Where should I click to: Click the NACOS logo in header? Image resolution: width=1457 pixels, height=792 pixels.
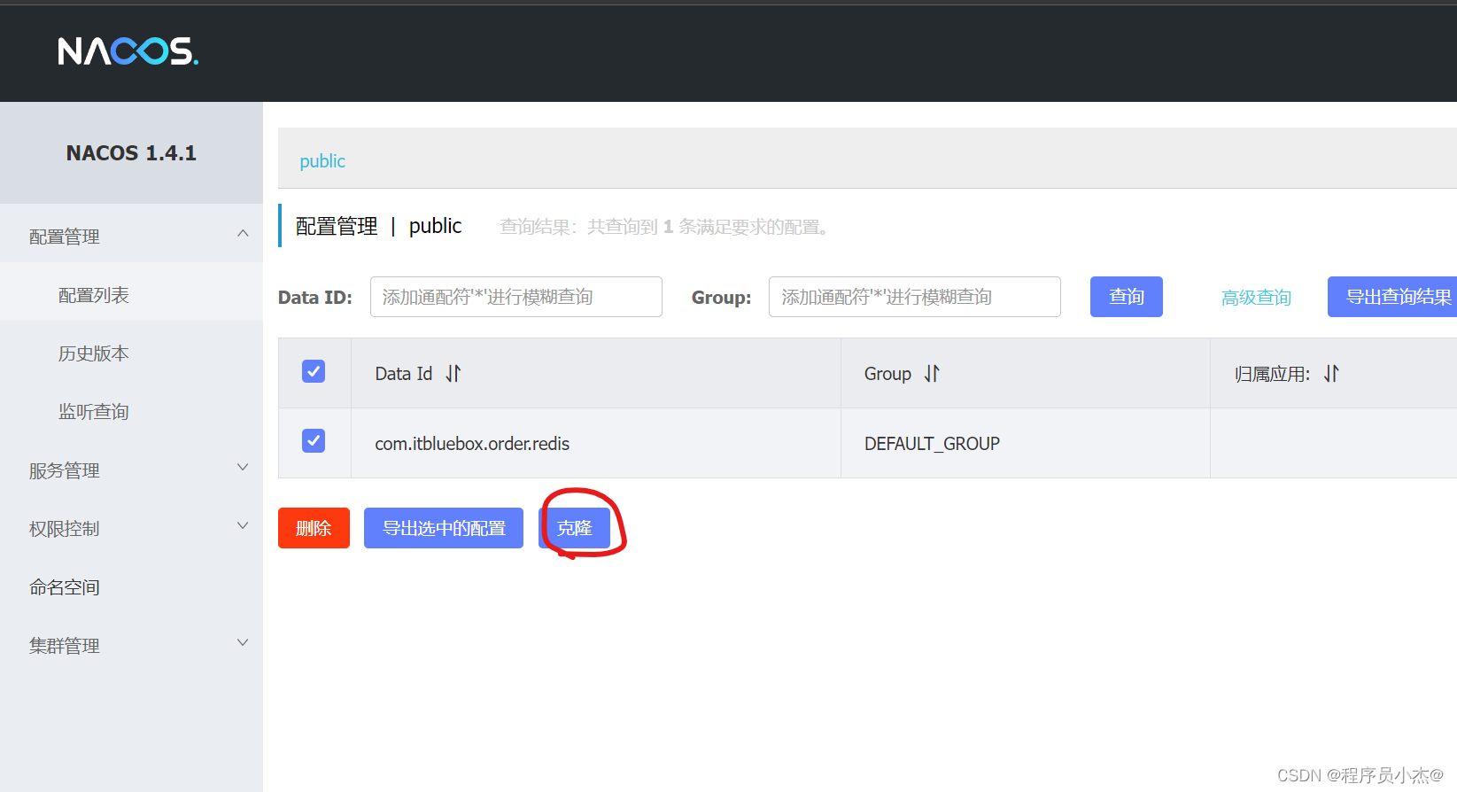(x=128, y=51)
